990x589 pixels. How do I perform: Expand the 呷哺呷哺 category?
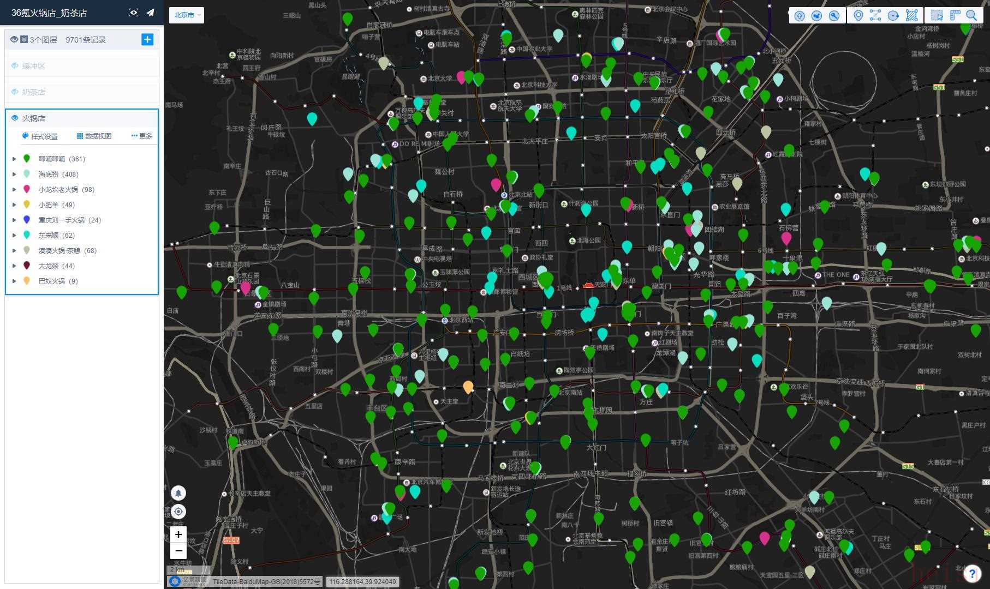click(x=14, y=159)
